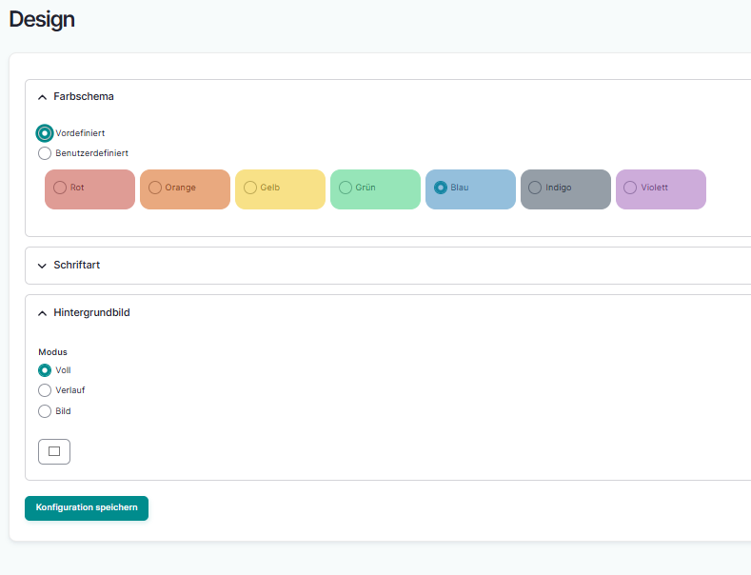The height and width of the screenshot is (575, 751).
Task: Click the Hintergrundbild header title
Action: 91,312
